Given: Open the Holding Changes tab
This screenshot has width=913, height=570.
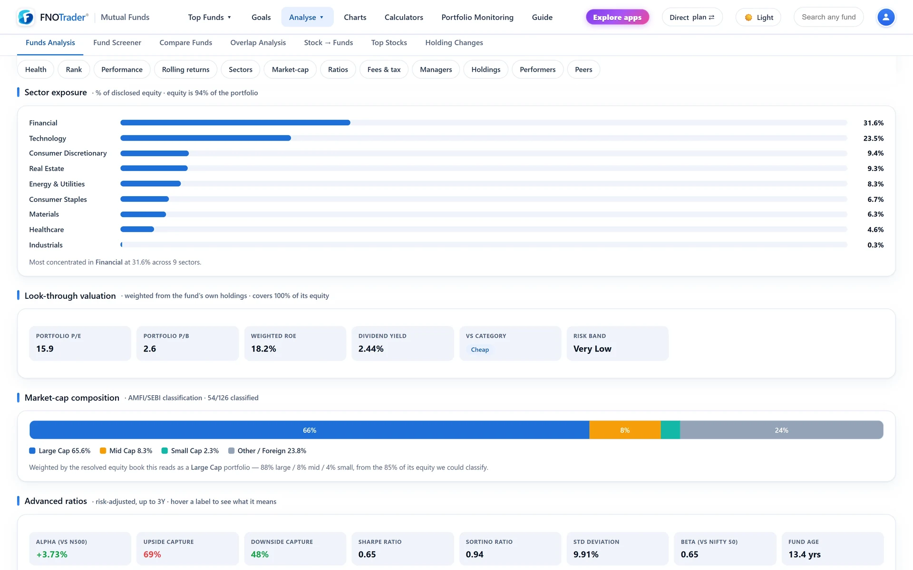Looking at the screenshot, I should tap(454, 43).
